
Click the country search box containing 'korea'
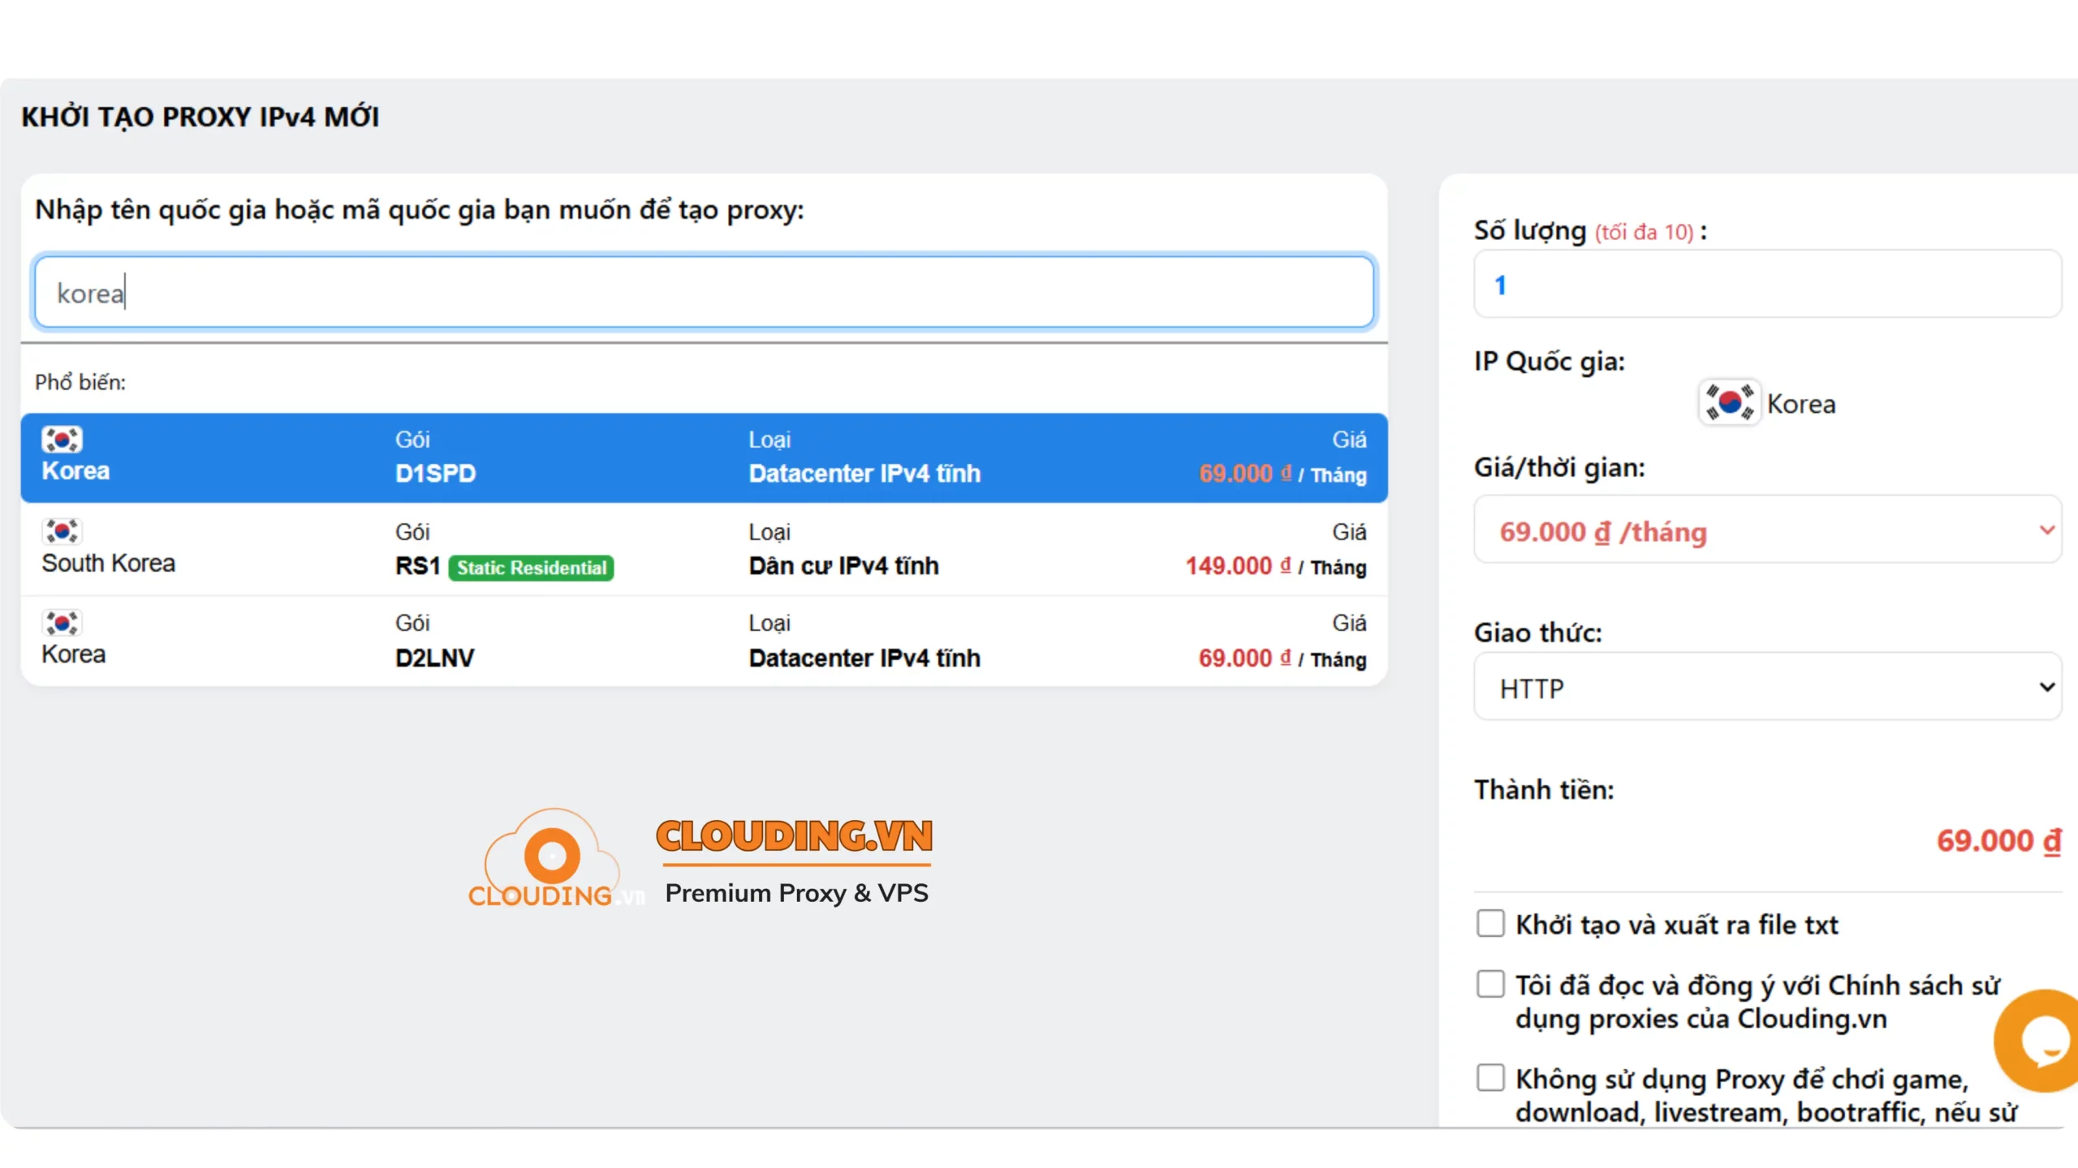[x=703, y=293]
